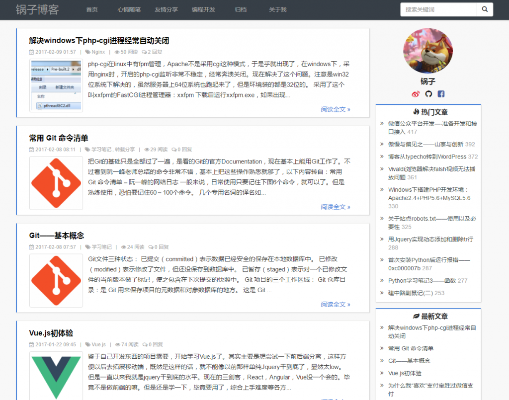Image resolution: width=509 pixels, height=400 pixels.
Task: Open the Vue.js初体验 main post title
Action: pyautogui.click(x=51, y=333)
